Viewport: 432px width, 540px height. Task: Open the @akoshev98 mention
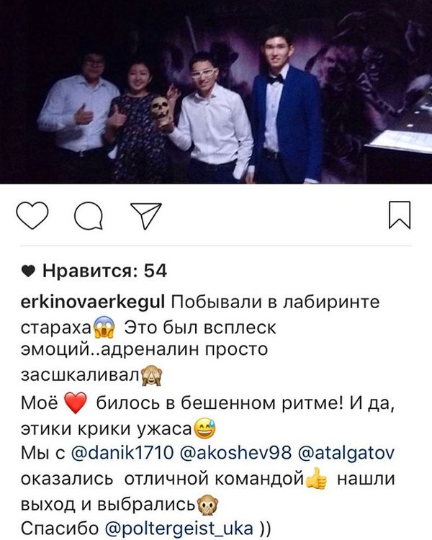tap(235, 453)
